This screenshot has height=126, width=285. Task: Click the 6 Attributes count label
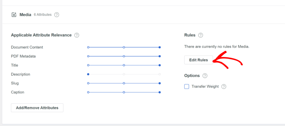pos(43,15)
